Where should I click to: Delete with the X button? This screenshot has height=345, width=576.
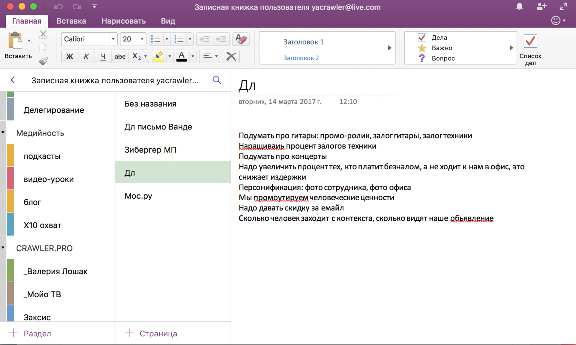click(231, 56)
